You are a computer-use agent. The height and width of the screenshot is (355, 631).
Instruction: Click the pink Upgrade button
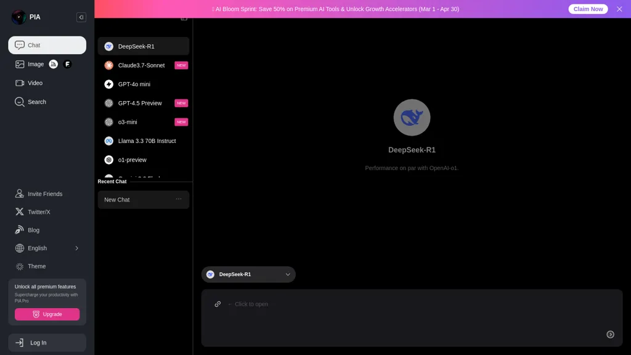coord(47,314)
